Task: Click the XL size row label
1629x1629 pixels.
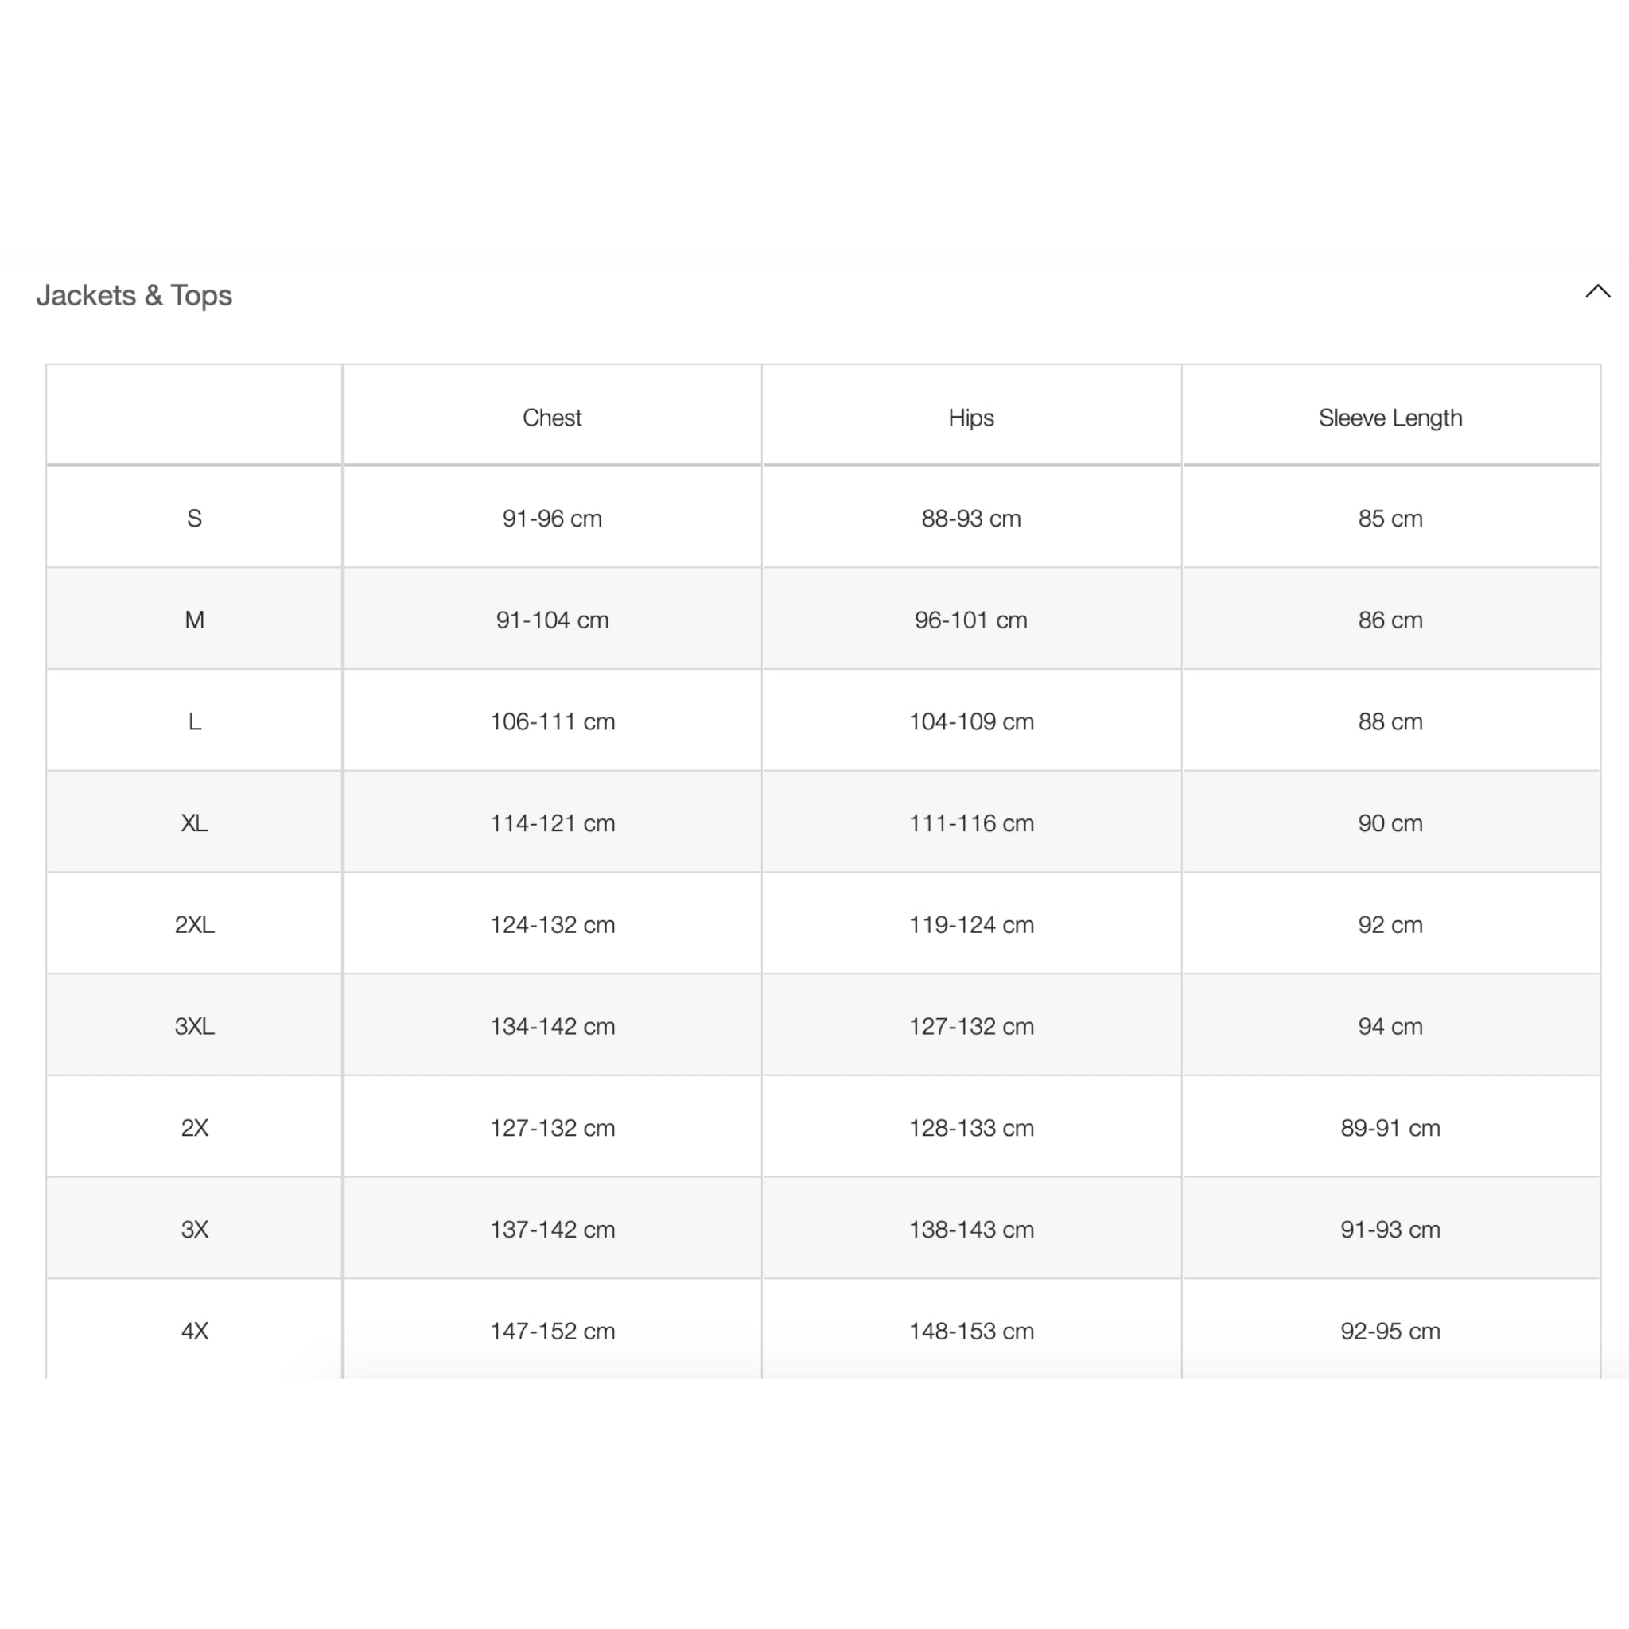Action: [x=195, y=823]
